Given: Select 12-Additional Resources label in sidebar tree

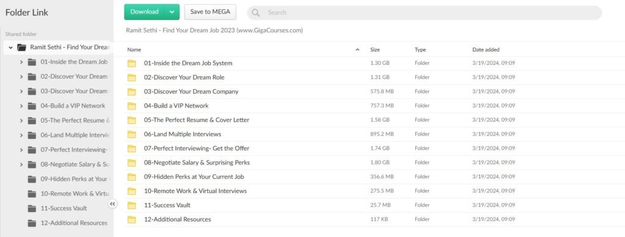Looking at the screenshot, I should click(74, 223).
